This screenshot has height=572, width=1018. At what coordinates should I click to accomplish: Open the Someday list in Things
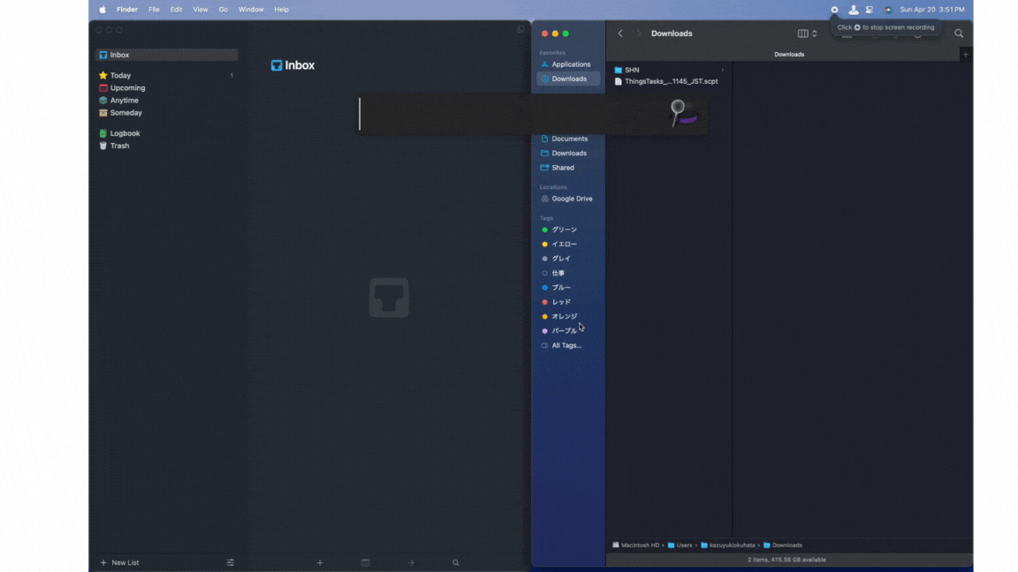click(x=167, y=113)
